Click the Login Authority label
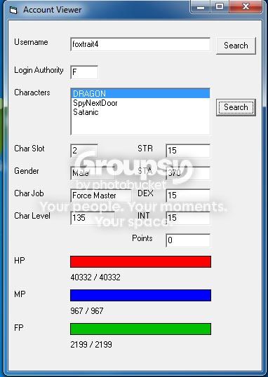 click(39, 70)
